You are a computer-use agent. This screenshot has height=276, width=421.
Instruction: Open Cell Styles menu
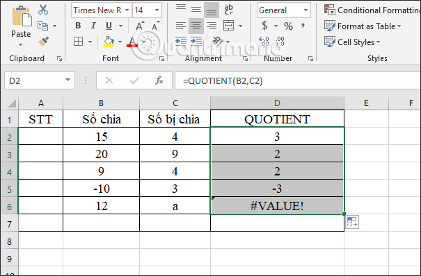(x=352, y=42)
